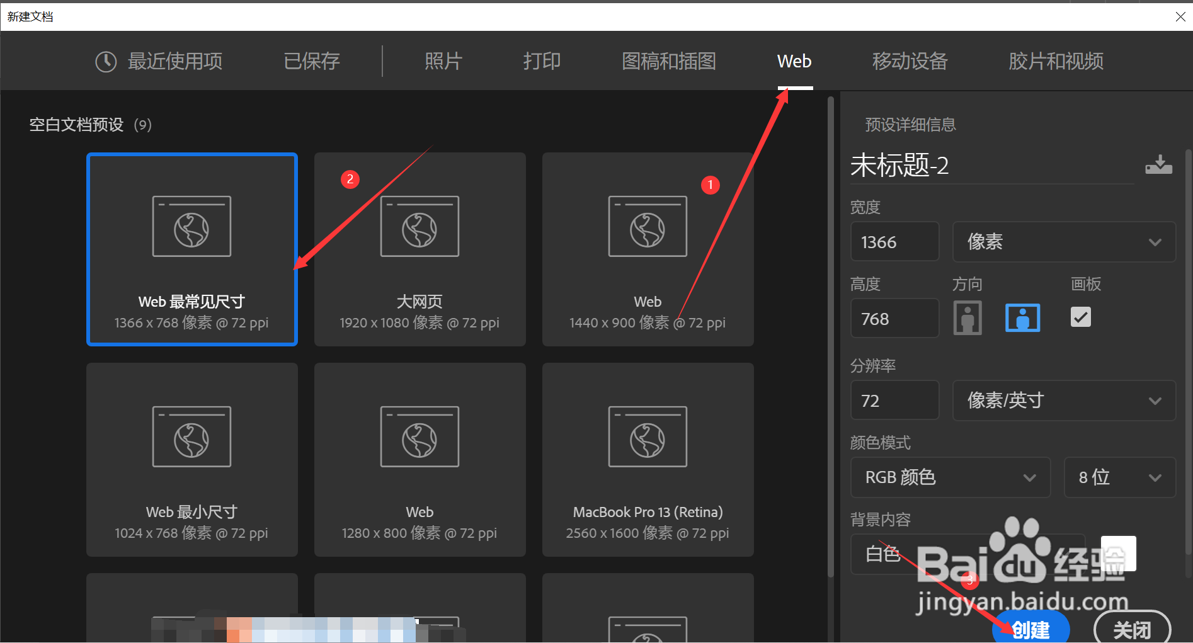This screenshot has height=643, width=1193.
Task: Select the landscape orientation icon
Action: [1022, 318]
